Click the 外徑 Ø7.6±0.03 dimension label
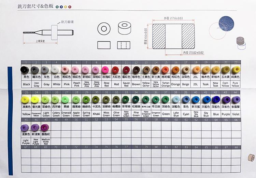The image size is (256, 178). coord(173,18)
